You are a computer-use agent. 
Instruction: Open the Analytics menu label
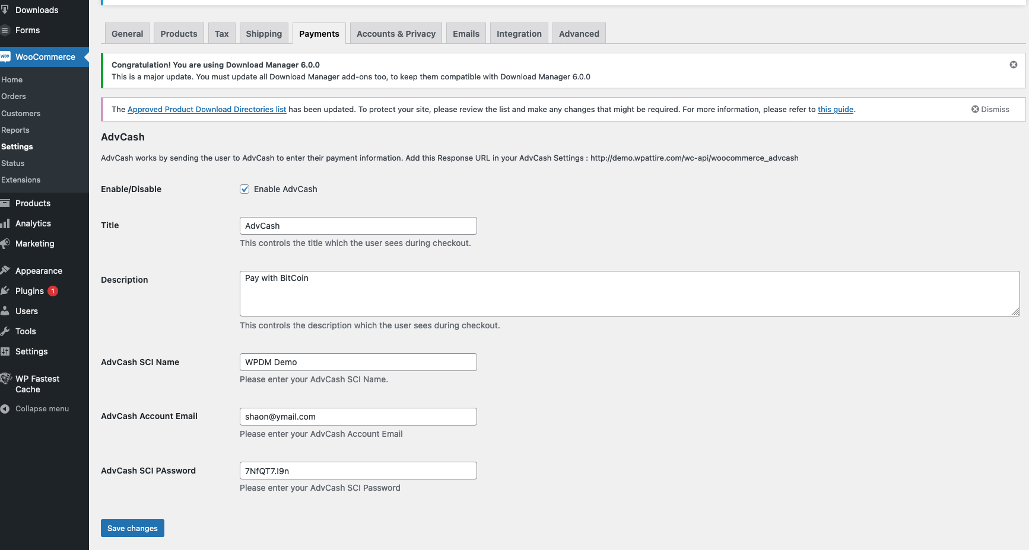point(33,223)
